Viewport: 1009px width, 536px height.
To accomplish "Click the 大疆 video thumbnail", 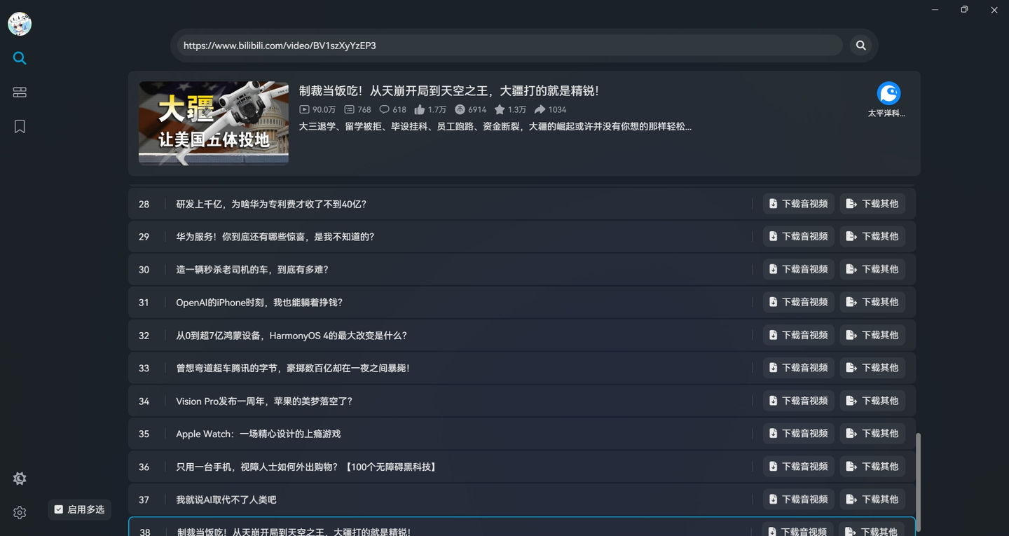I will pyautogui.click(x=213, y=123).
